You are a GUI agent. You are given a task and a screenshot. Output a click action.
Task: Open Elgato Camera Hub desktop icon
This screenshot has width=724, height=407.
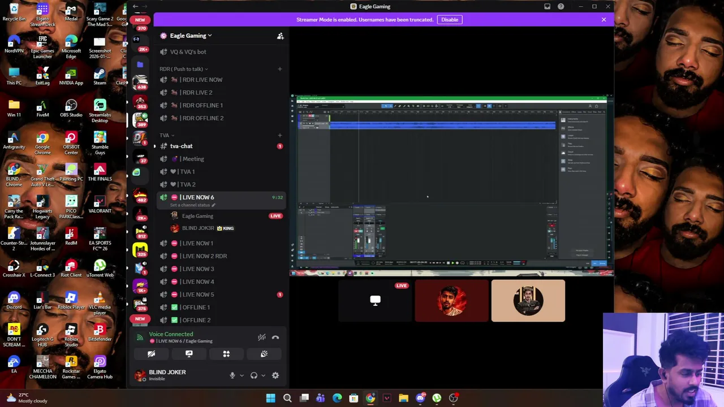[100, 367]
